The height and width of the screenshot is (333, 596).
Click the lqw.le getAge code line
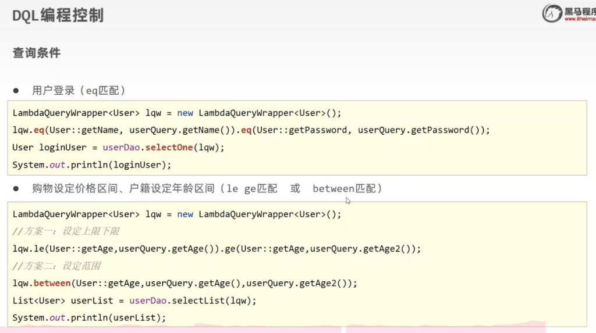216,249
